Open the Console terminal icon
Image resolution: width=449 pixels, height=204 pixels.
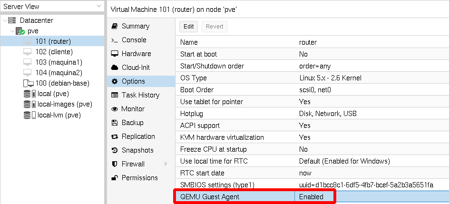(114, 40)
